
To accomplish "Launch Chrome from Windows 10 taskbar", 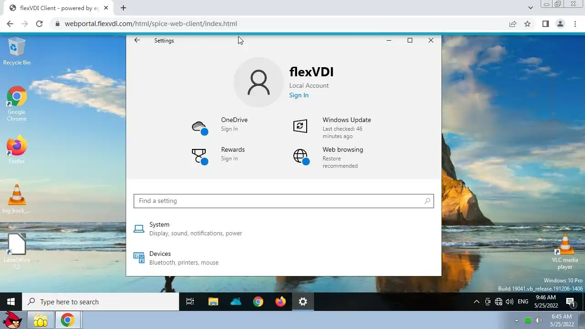I will (258, 302).
